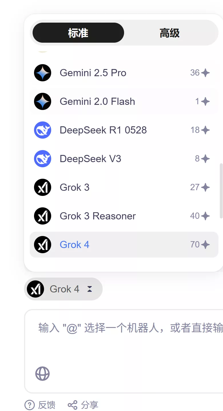223x411 pixels.
Task: Click the chevron arrows next to Grok 4
Action: point(89,289)
